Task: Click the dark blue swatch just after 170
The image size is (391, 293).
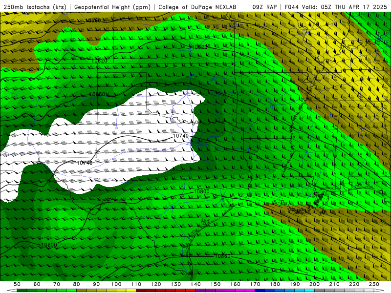Action: [260, 291]
